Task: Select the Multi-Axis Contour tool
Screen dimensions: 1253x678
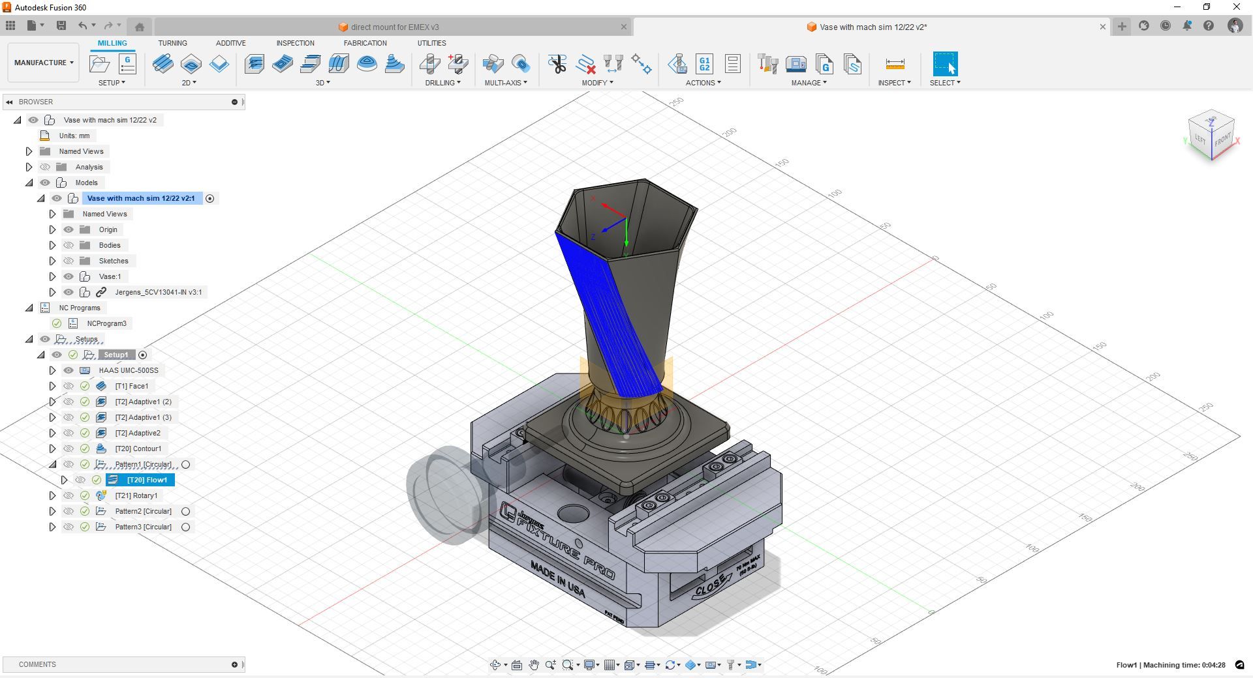Action: (521, 64)
